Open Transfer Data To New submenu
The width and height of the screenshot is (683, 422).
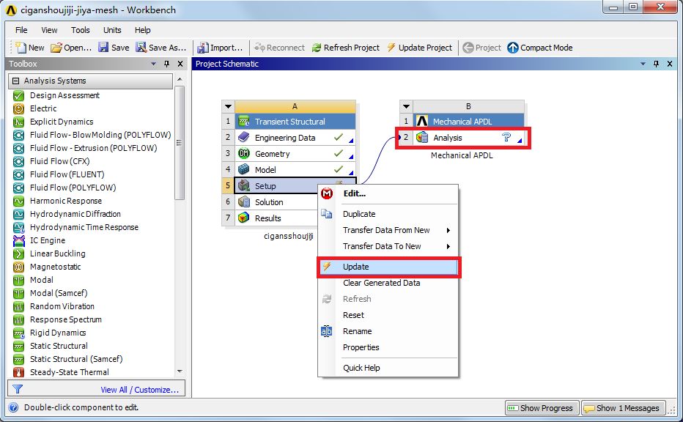coord(388,246)
